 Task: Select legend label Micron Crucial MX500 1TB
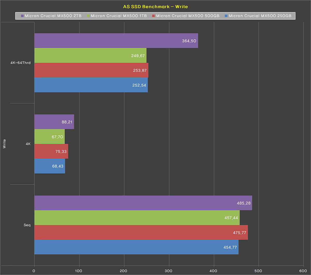pos(119,16)
